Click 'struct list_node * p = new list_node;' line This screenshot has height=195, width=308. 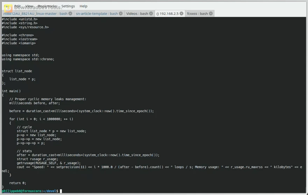[51, 131]
